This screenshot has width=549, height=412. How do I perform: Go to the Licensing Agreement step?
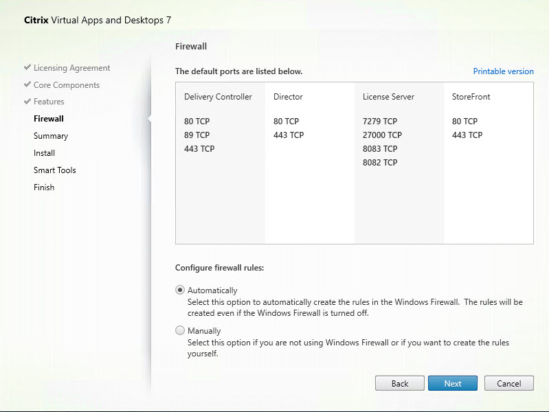pyautogui.click(x=71, y=68)
